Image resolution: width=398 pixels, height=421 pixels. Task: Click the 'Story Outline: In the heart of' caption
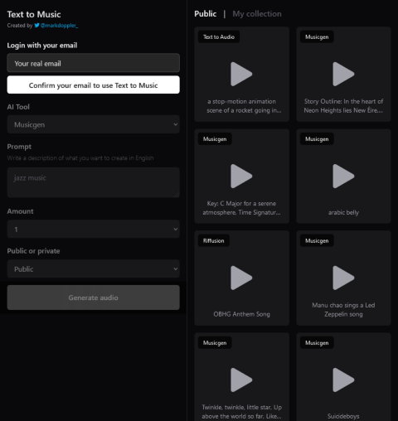pyautogui.click(x=343, y=106)
